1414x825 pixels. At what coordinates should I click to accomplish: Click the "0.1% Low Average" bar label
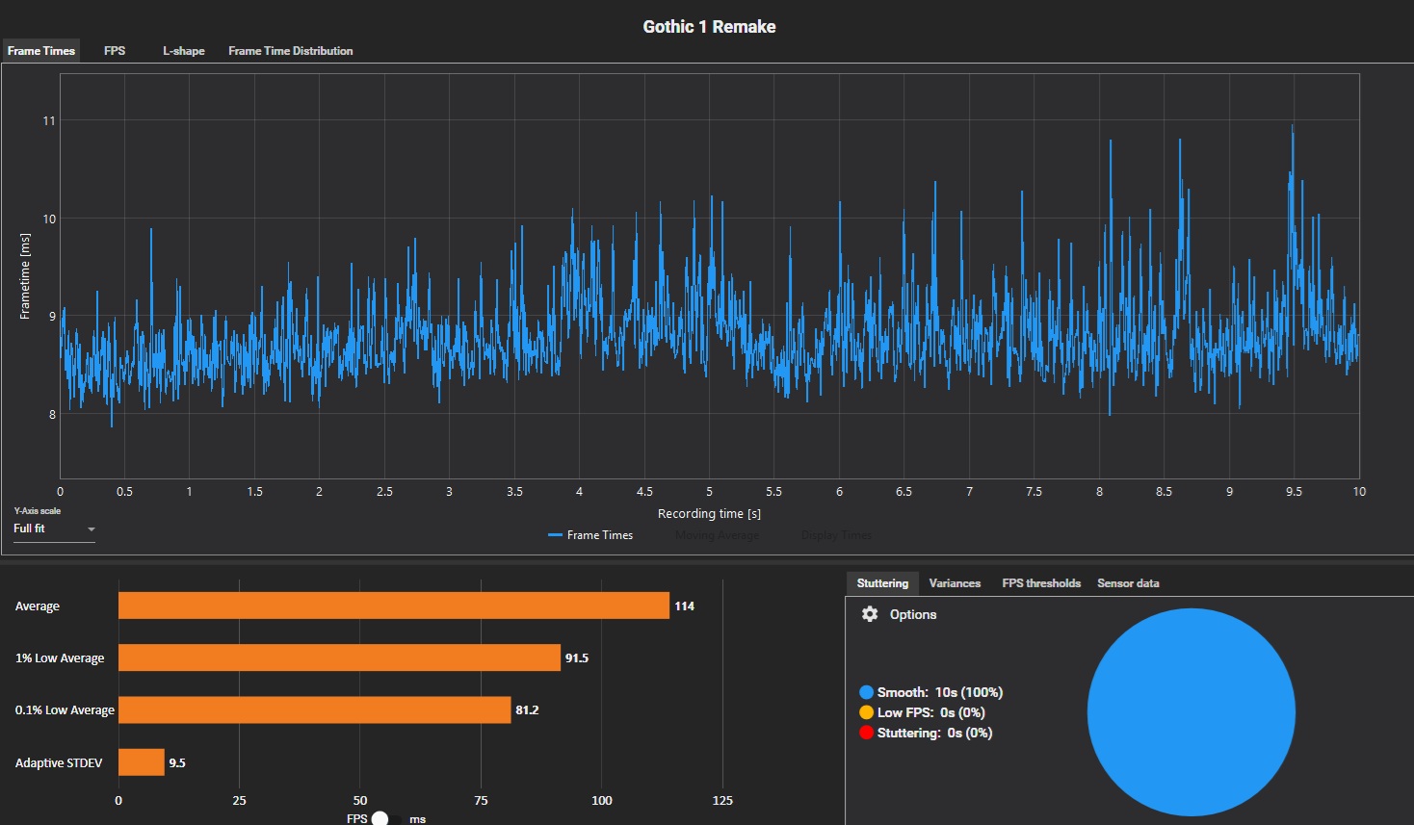(65, 709)
